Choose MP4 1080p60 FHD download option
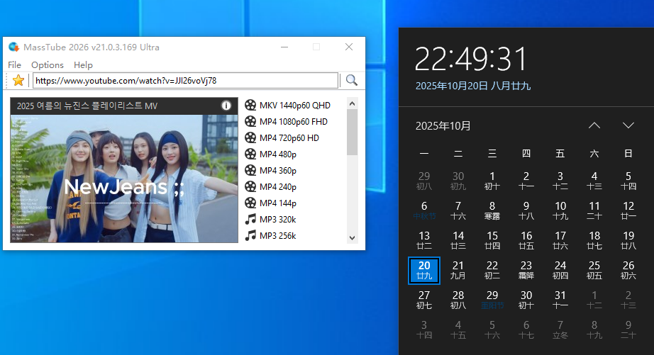Image resolution: width=654 pixels, height=355 pixels. click(x=293, y=121)
